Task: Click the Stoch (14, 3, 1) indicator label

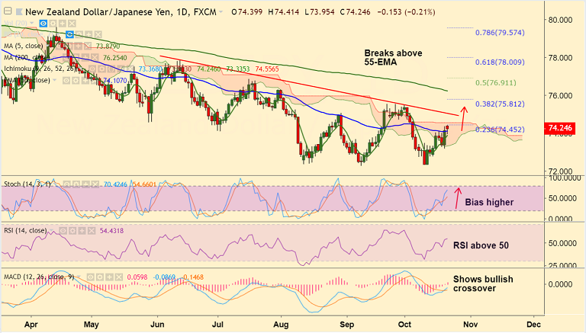Action: pos(27,184)
